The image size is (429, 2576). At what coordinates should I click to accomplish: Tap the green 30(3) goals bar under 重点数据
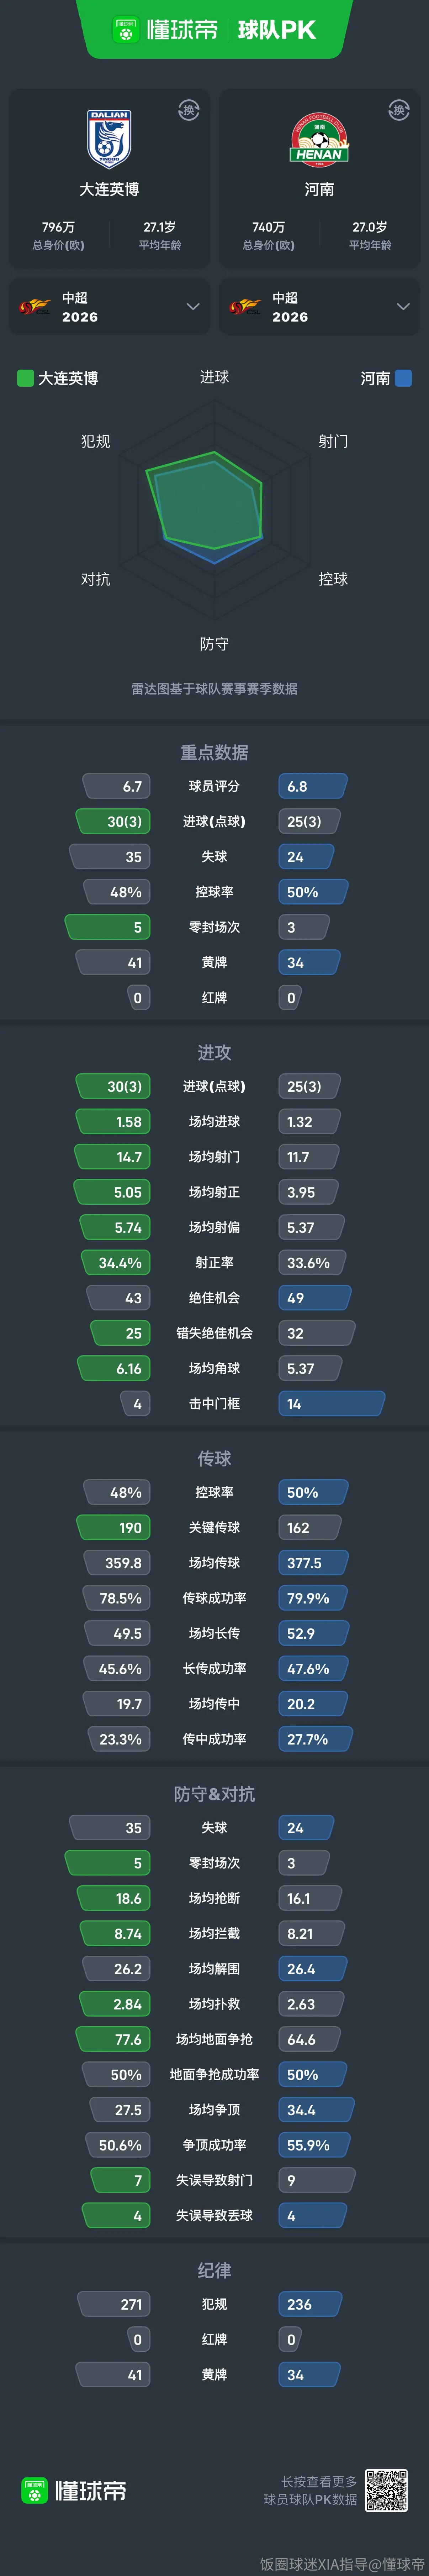coord(113,821)
